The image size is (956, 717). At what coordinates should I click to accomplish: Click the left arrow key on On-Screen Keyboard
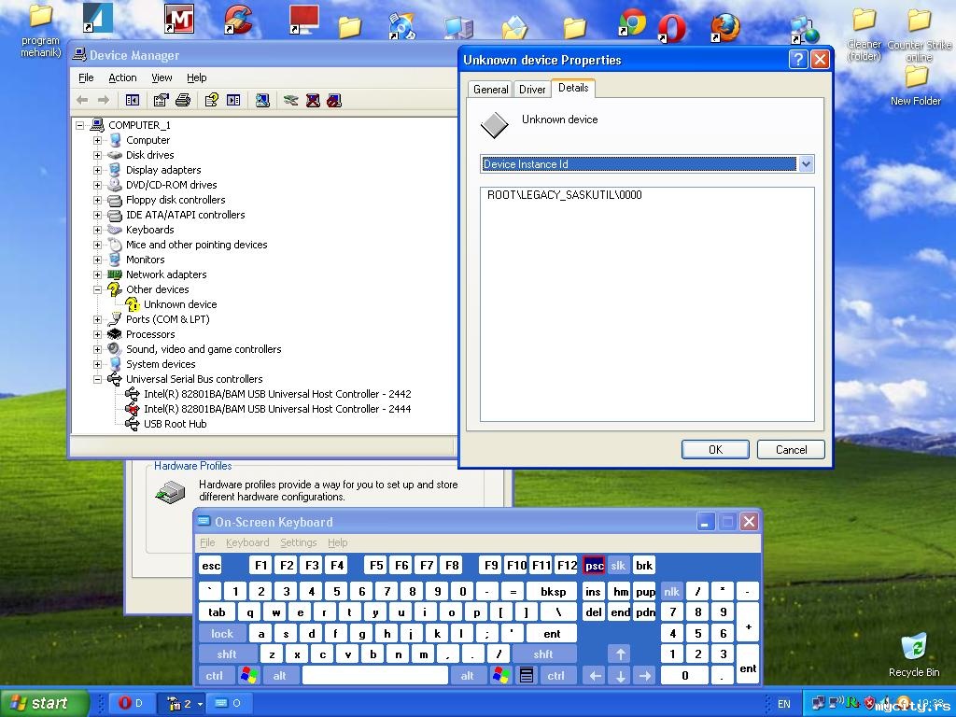[x=596, y=676]
